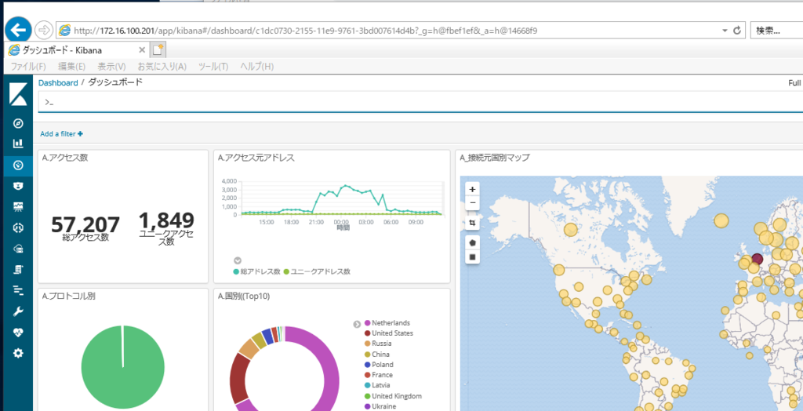803x411 pixels.
Task: Open Machine Learning from the sidebar
Action: (18, 227)
